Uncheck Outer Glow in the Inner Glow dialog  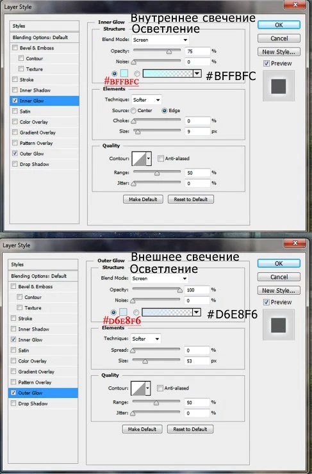coord(15,154)
